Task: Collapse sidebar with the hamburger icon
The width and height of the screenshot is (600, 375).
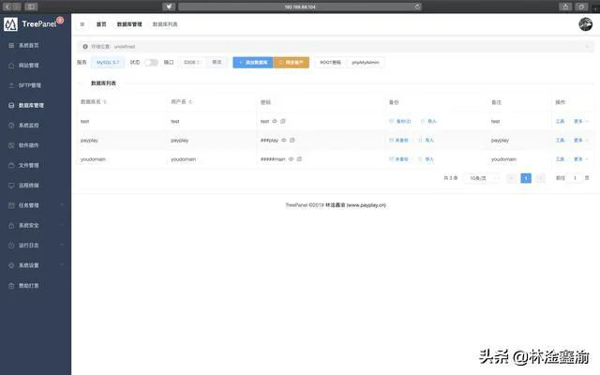Action: (x=82, y=24)
